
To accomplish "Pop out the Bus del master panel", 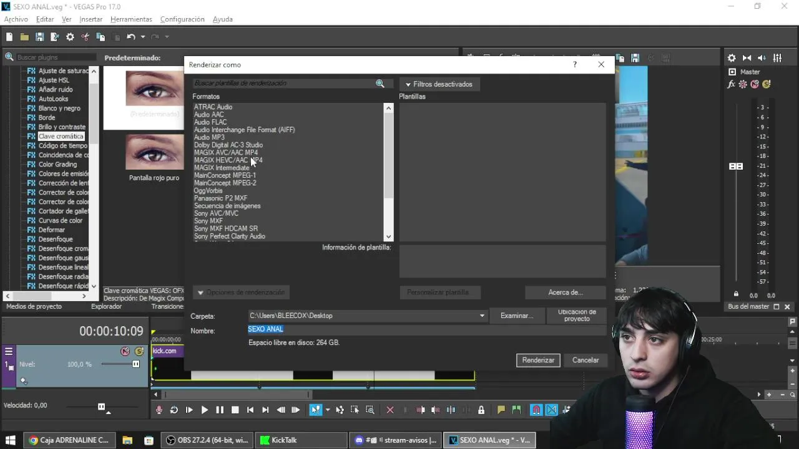I will [777, 307].
